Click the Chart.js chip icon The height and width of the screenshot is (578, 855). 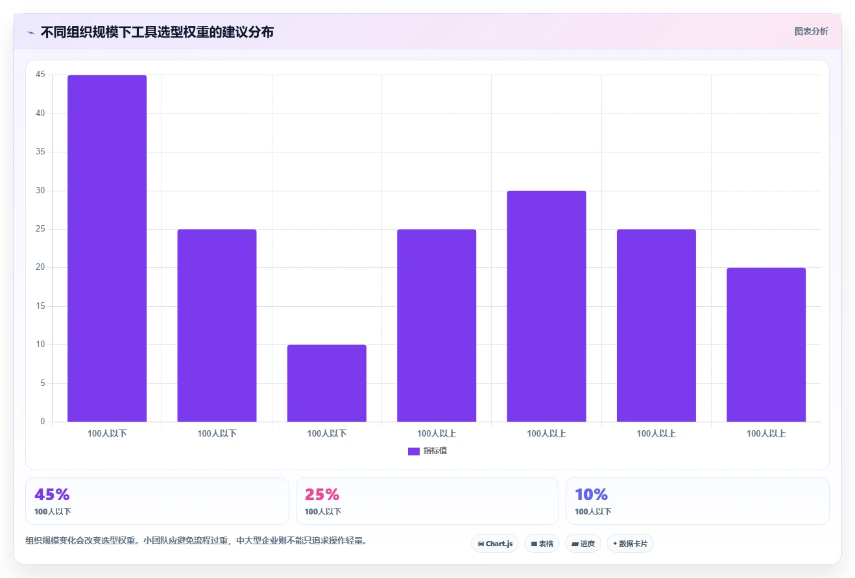point(481,544)
